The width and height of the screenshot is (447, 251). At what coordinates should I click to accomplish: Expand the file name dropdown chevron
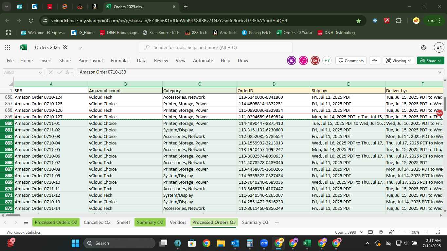(80, 48)
